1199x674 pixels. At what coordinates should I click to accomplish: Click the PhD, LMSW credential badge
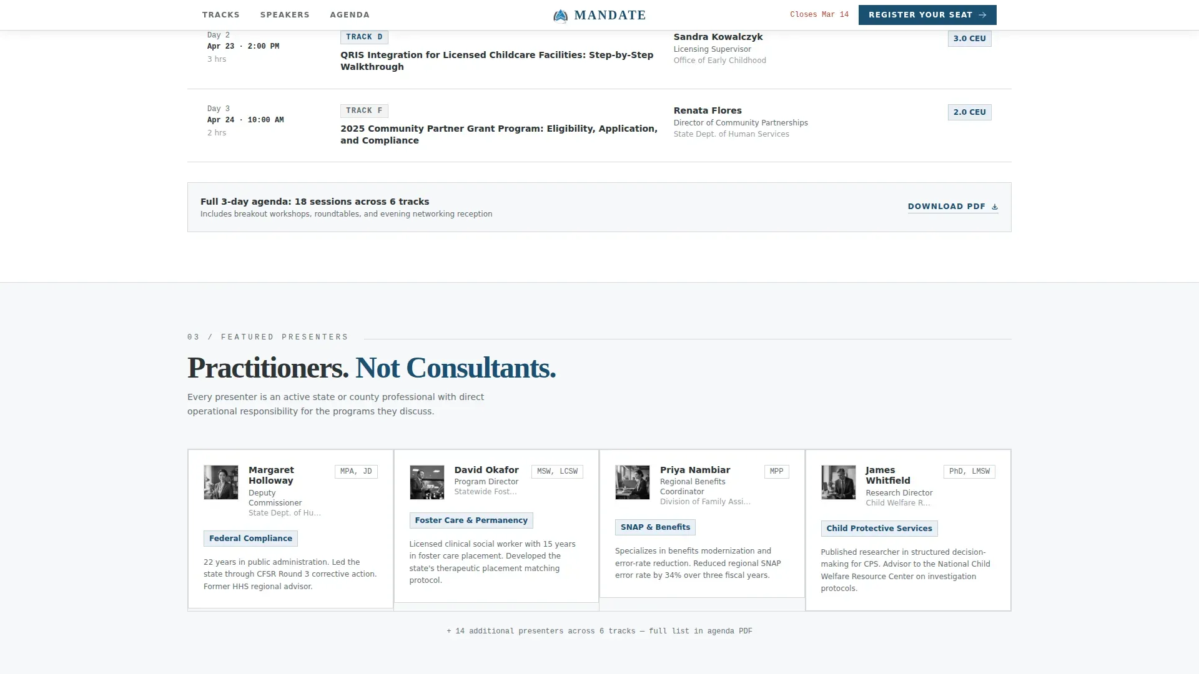[x=969, y=472]
